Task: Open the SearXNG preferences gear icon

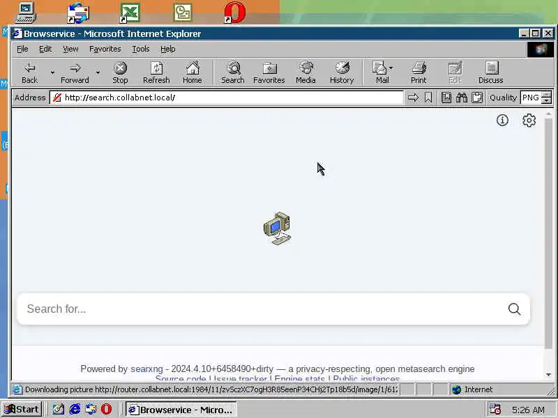Action: pyautogui.click(x=529, y=120)
